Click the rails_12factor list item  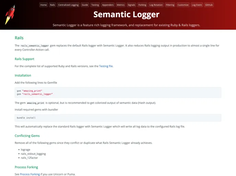coord(29,158)
